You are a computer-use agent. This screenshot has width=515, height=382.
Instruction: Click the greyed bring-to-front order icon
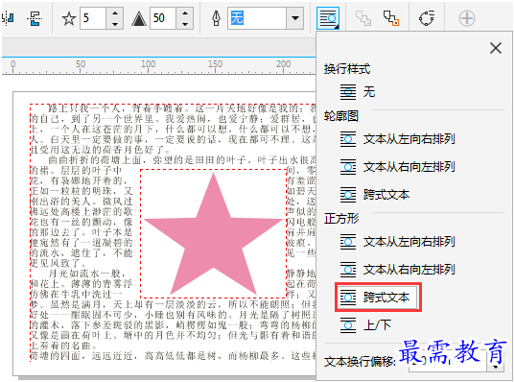[x=363, y=18]
